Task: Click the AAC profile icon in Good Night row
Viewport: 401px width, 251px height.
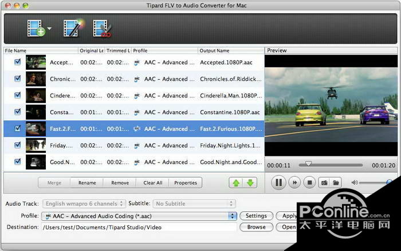Action: [x=137, y=162]
